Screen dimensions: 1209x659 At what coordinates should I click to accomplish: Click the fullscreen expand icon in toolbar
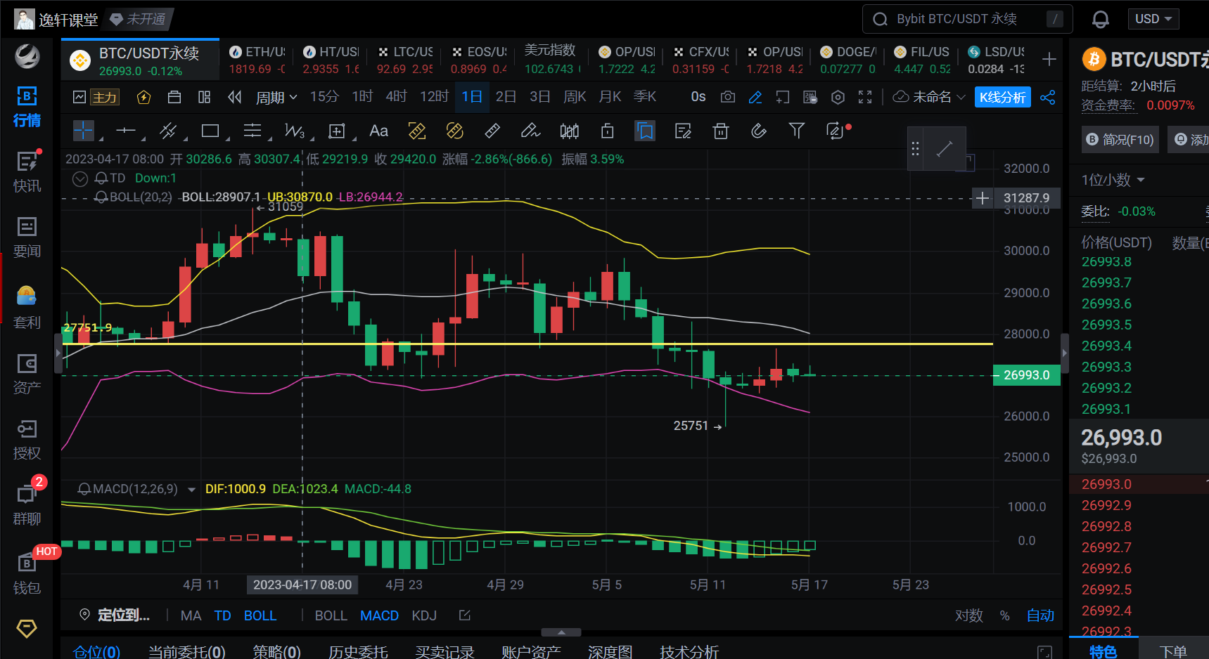[865, 97]
